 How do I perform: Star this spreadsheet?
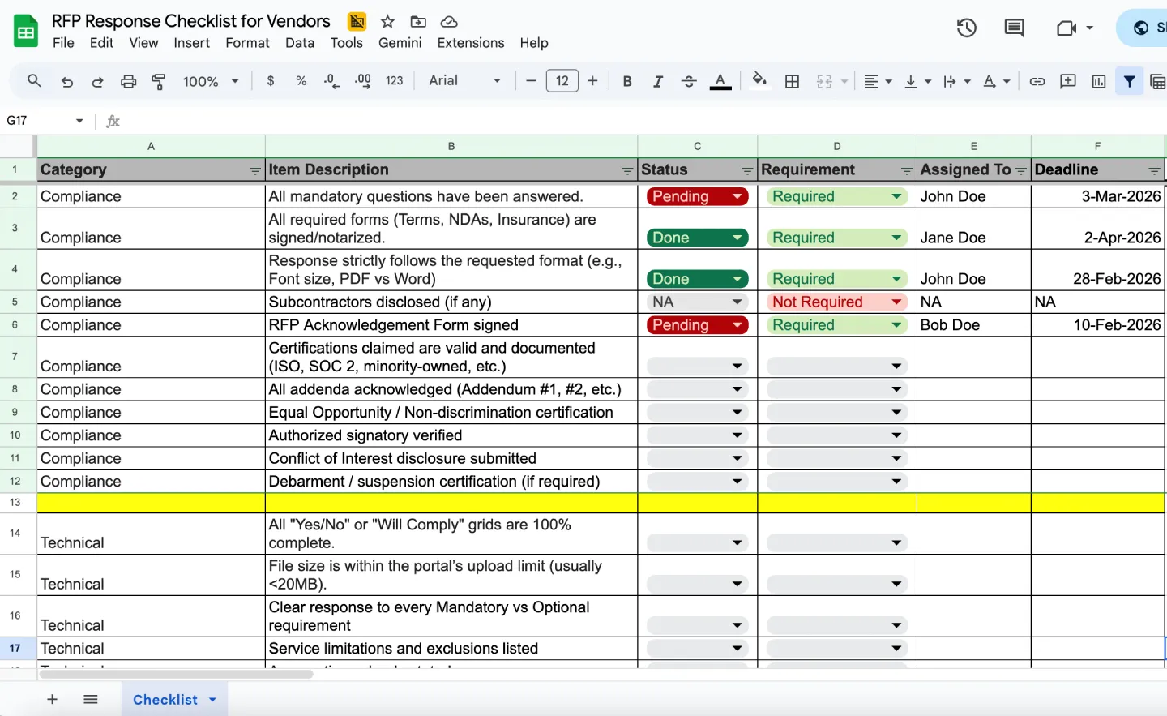tap(387, 21)
